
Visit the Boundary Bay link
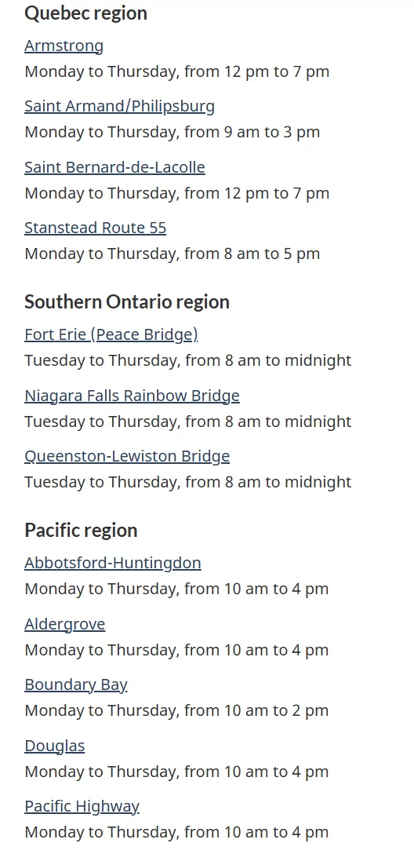(x=76, y=684)
